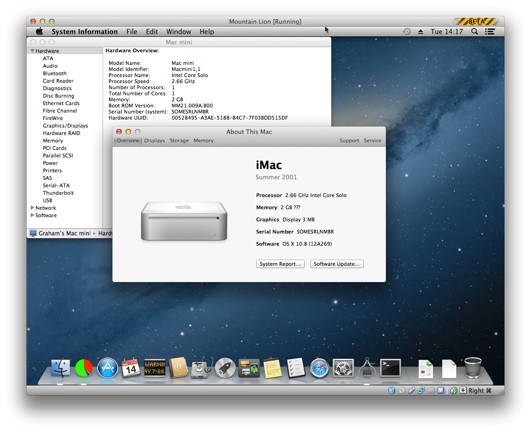Click the hard disk activity icon in VirtualBox status bar
The image size is (531, 432).
click(x=392, y=390)
